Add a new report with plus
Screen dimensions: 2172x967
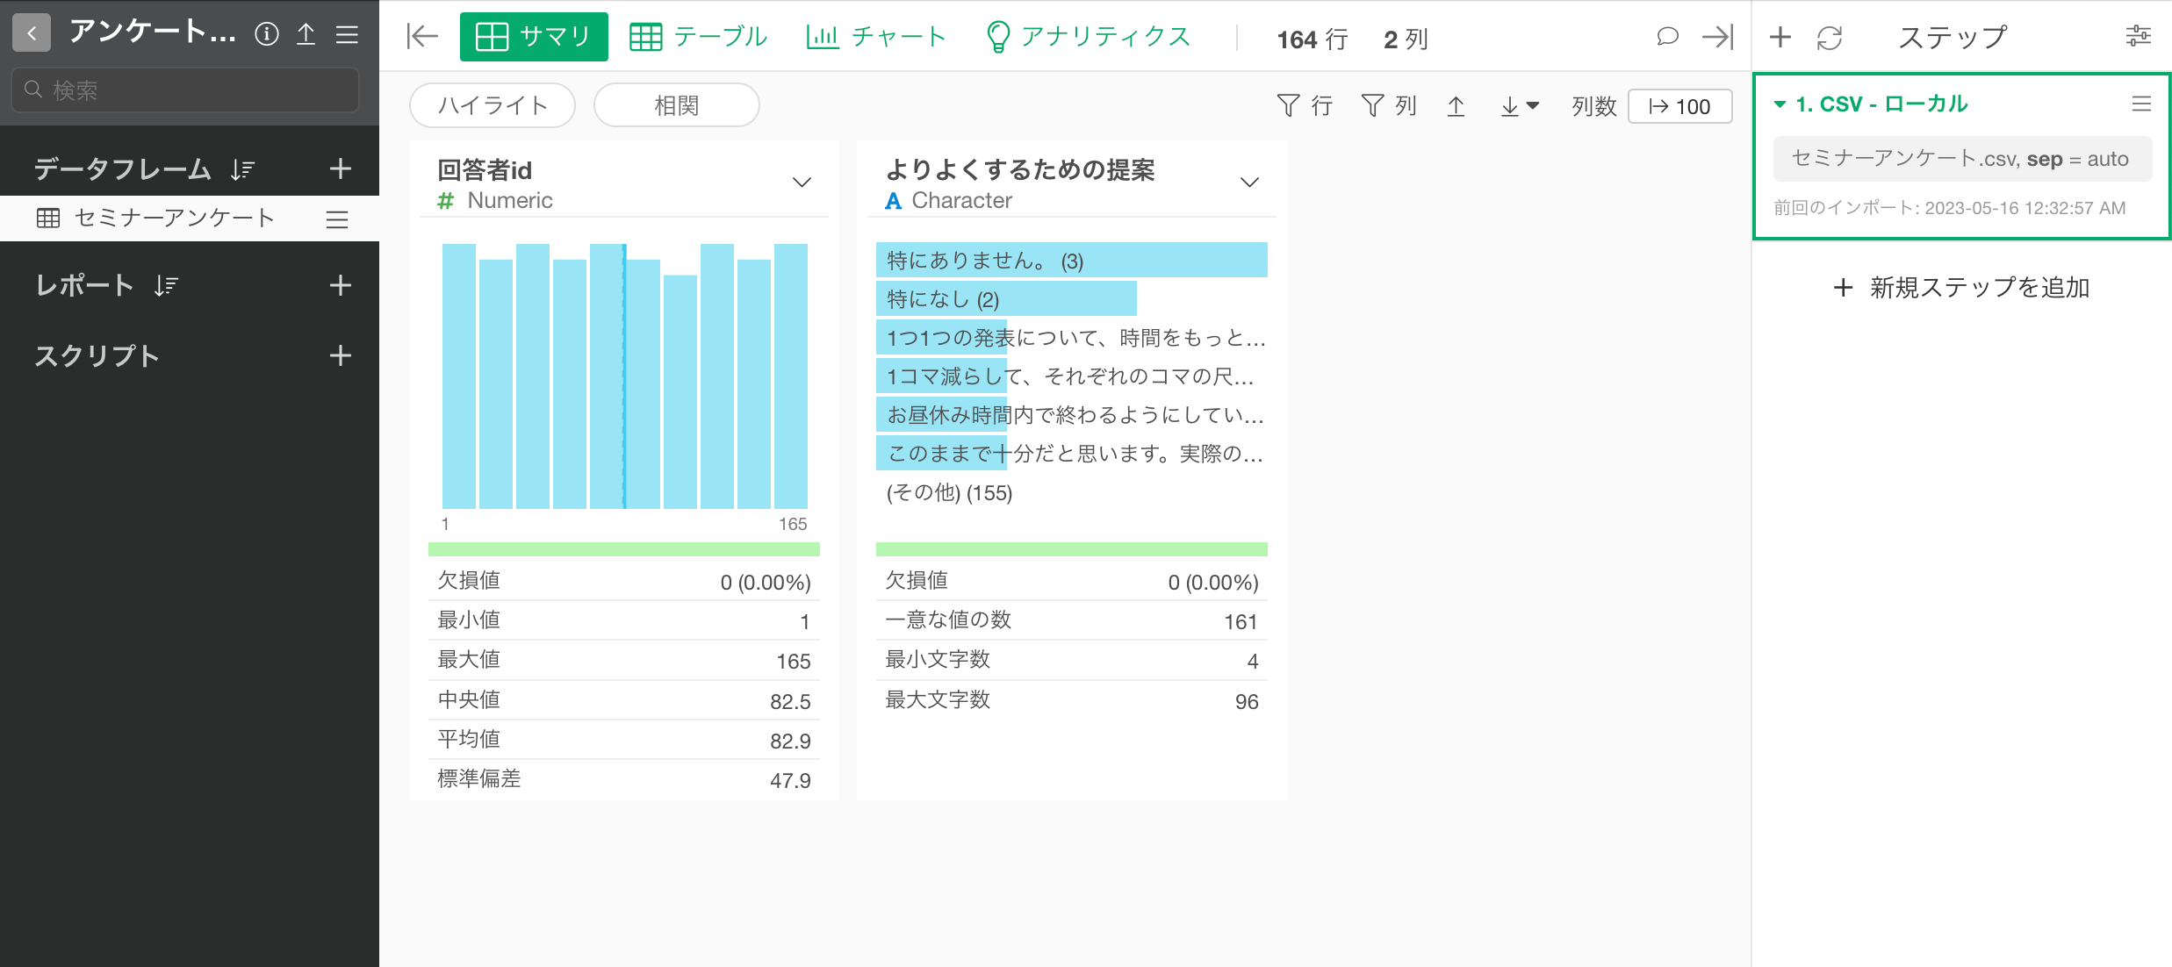pos(340,285)
